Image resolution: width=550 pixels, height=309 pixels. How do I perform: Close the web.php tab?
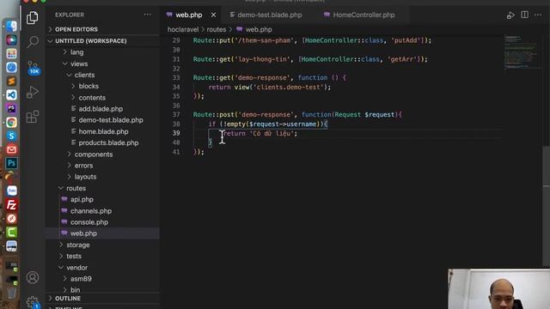(213, 15)
